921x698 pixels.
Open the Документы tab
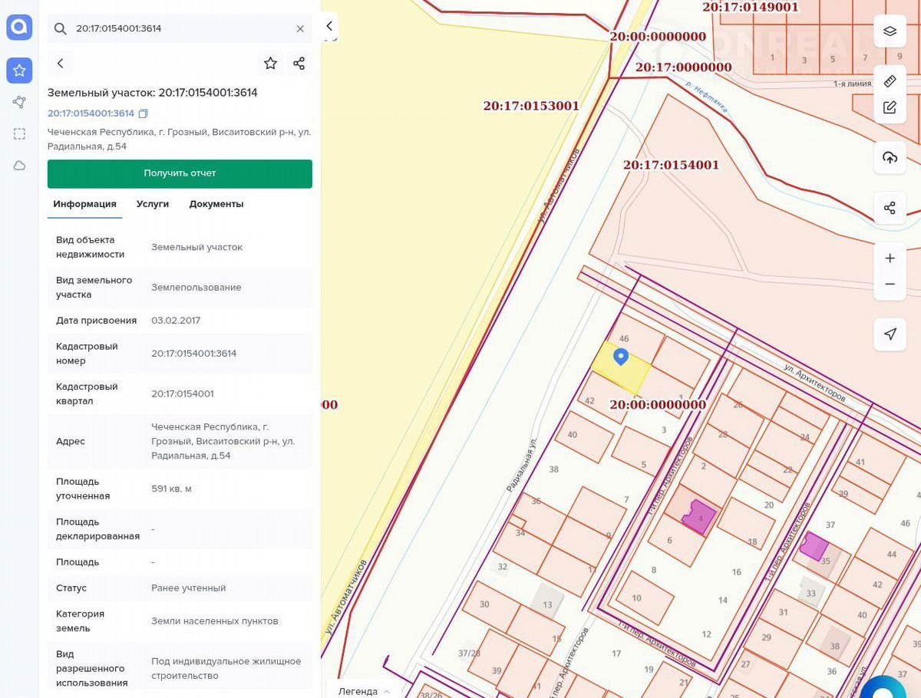(x=216, y=204)
